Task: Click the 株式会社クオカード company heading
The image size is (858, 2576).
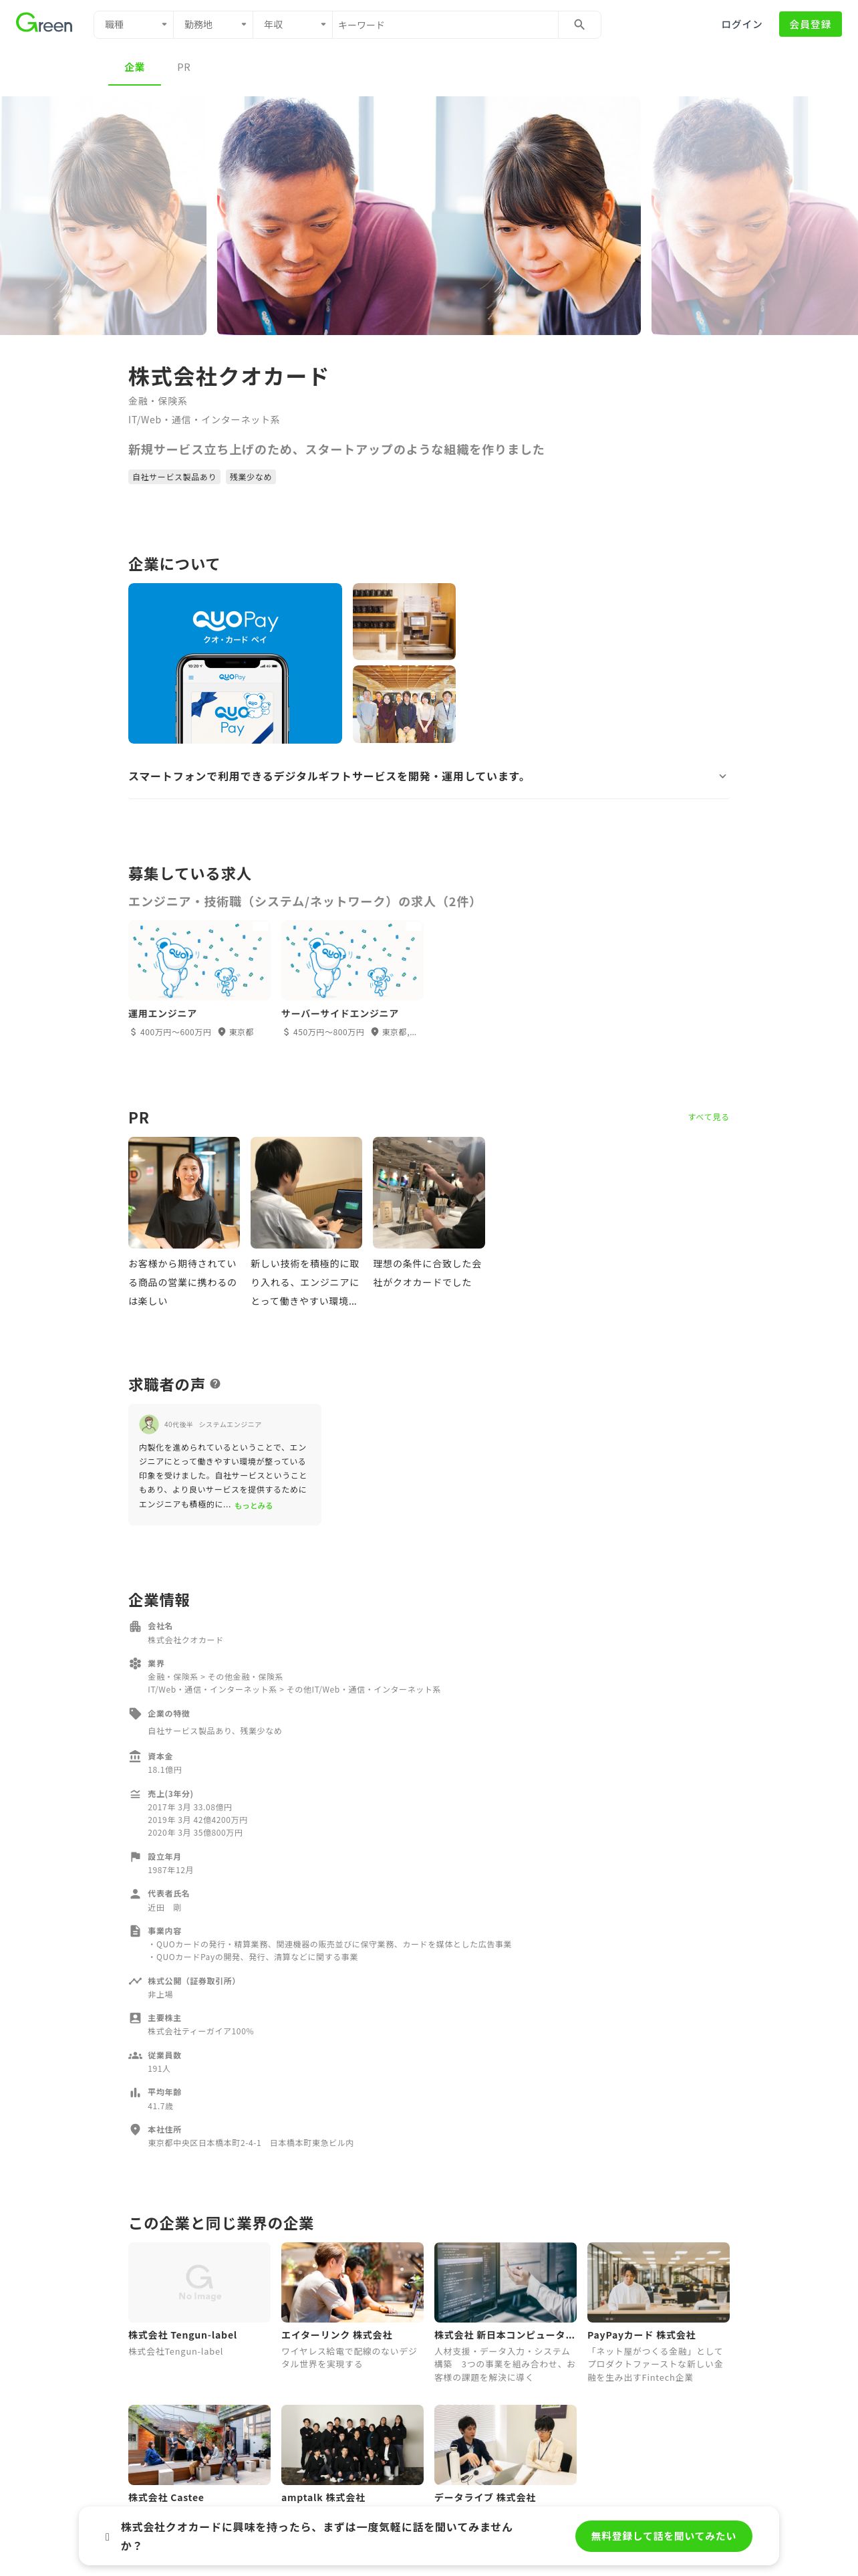Action: [228, 376]
